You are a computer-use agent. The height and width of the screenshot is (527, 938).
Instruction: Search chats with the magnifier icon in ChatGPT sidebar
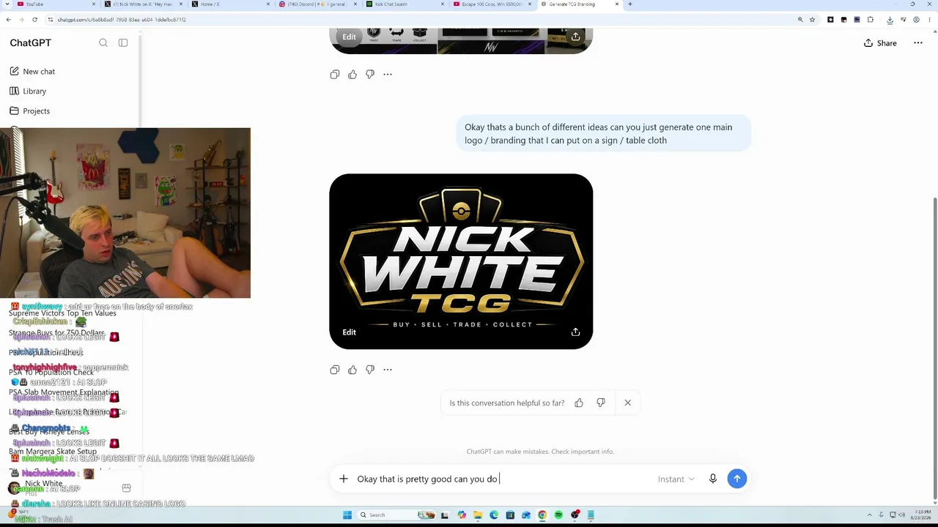[103, 43]
